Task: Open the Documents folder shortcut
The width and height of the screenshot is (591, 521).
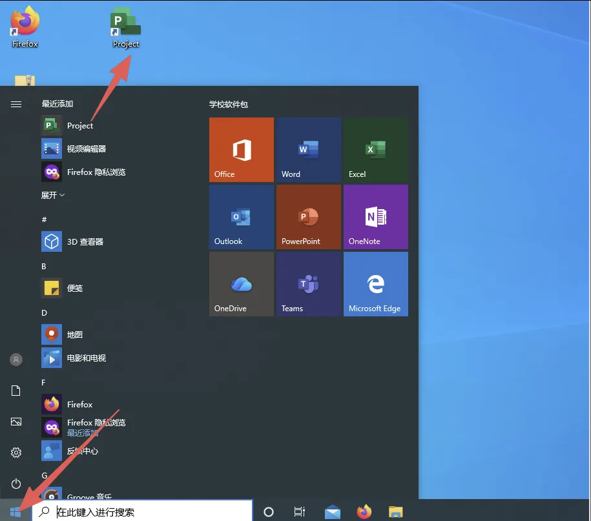Action: pyautogui.click(x=16, y=391)
